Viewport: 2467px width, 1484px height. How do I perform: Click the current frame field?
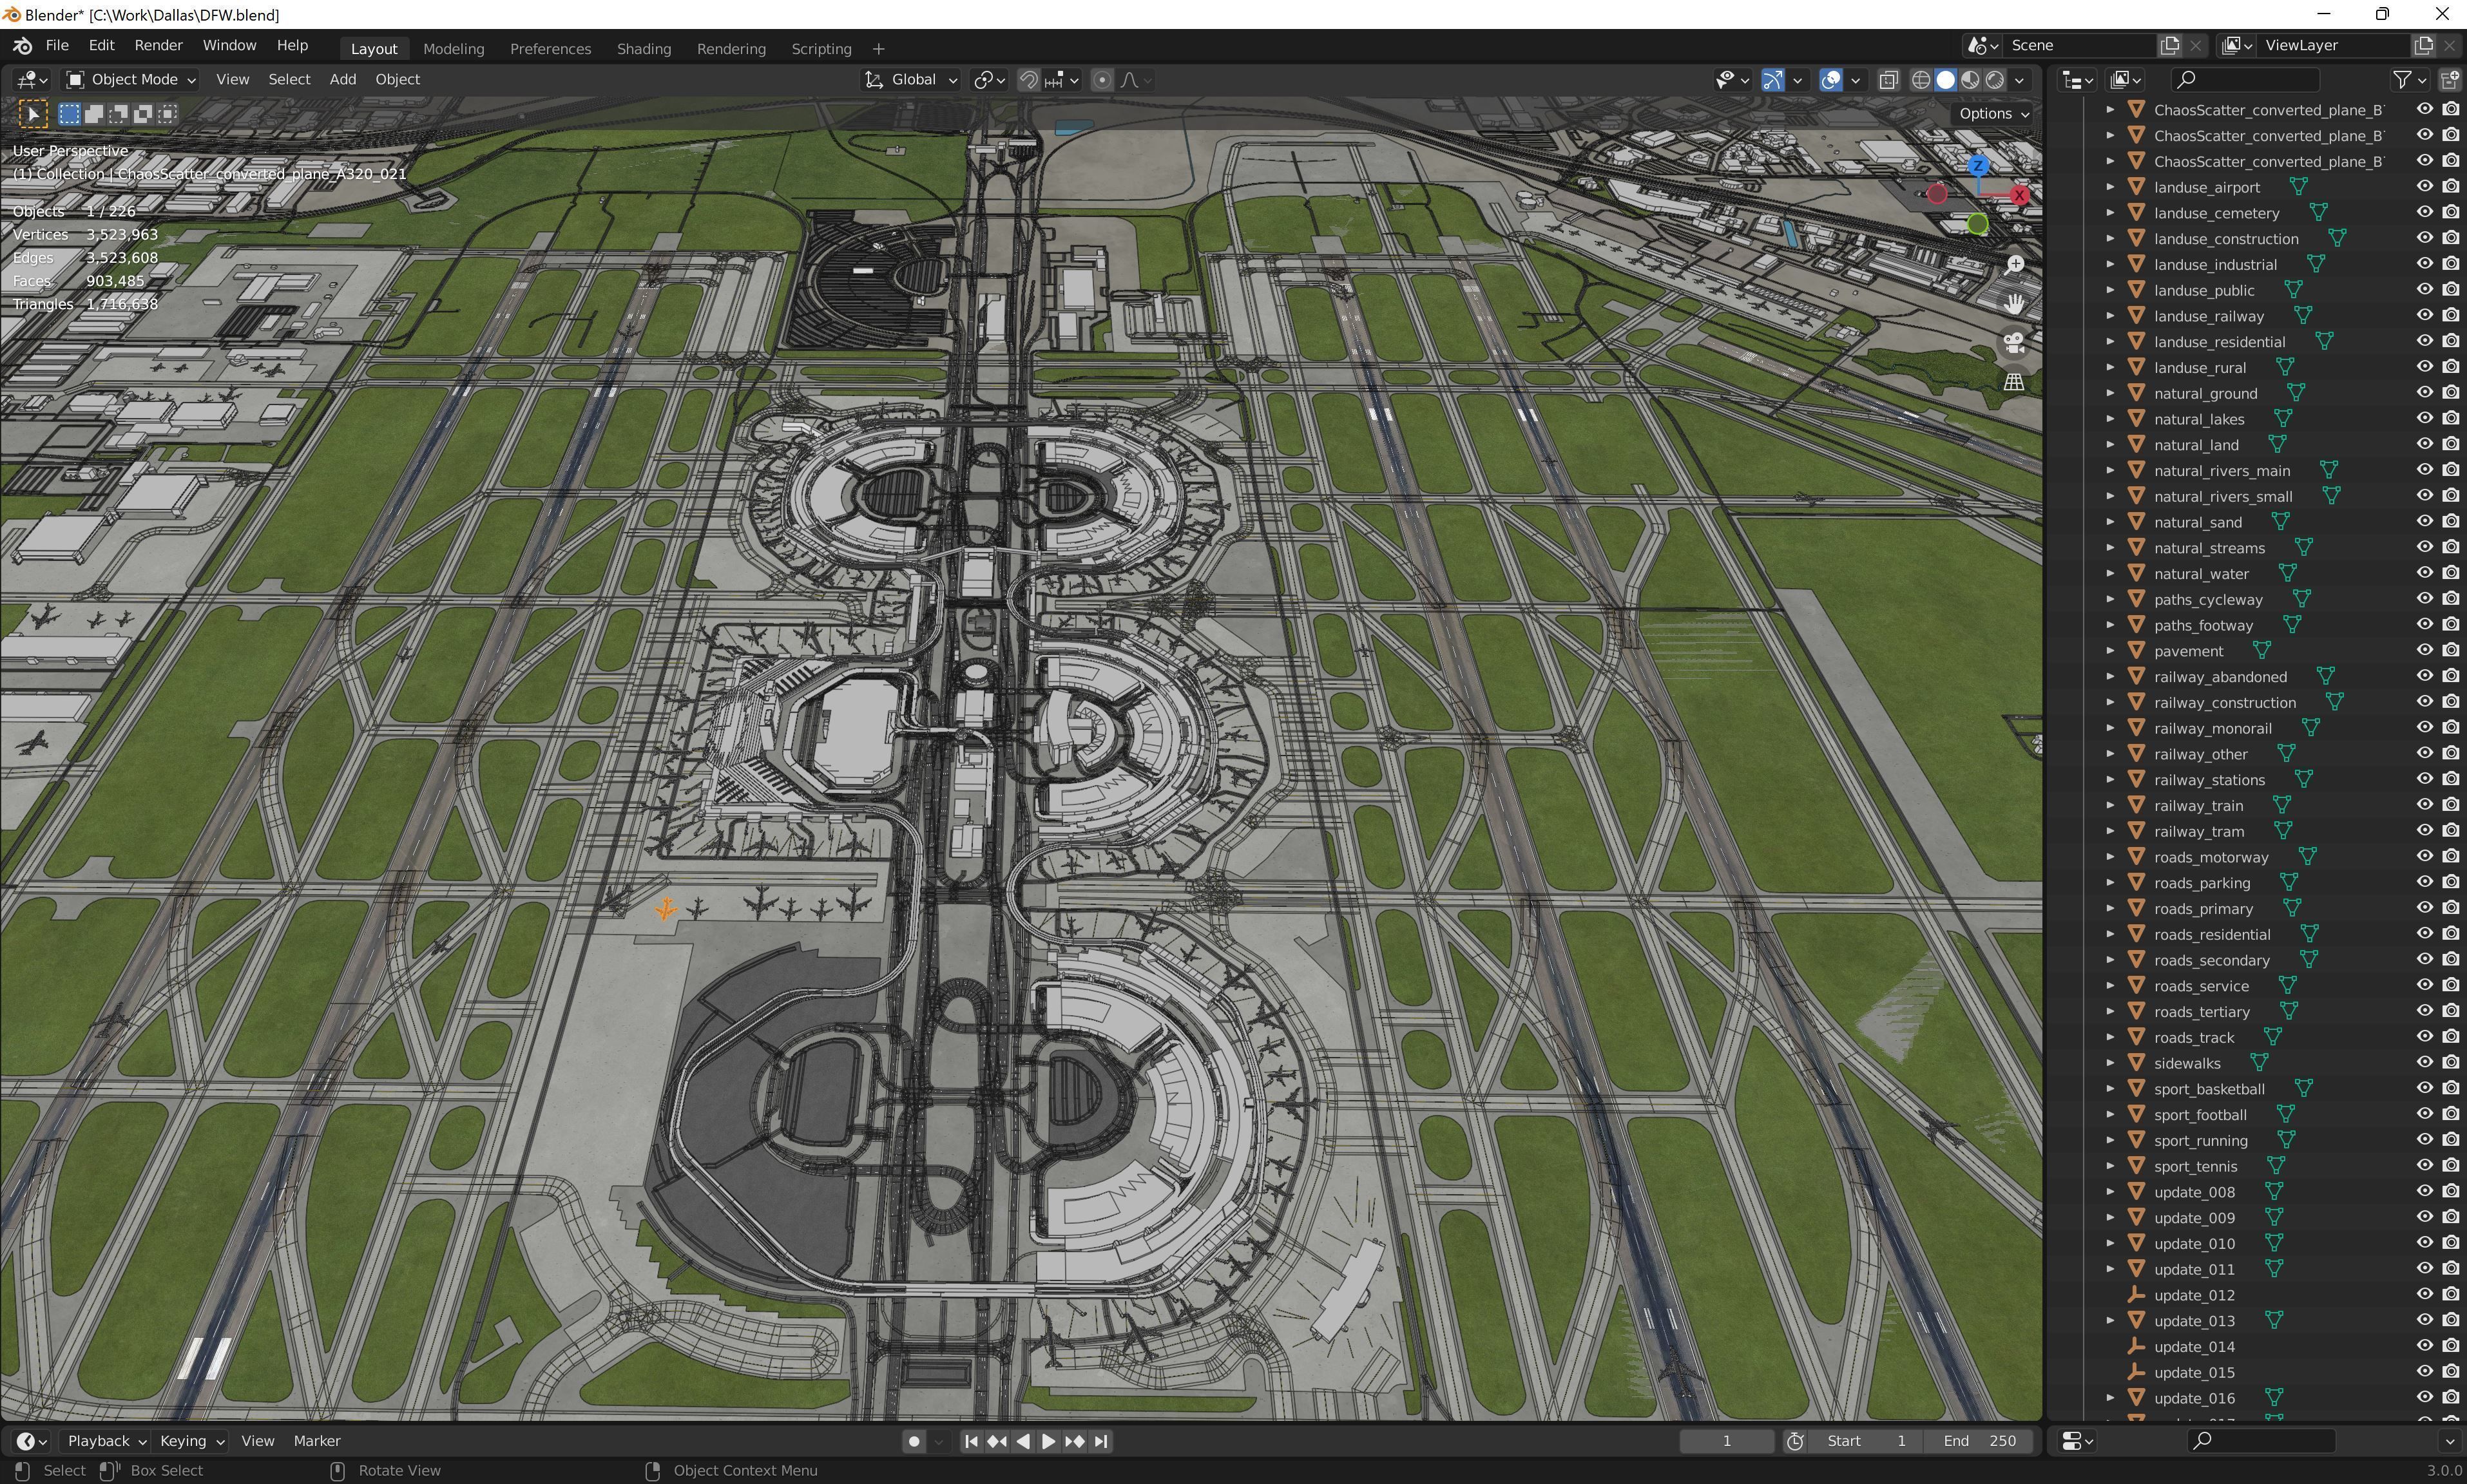[x=1726, y=1441]
